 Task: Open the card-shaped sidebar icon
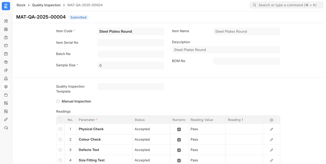pyautogui.click(x=6, y=46)
